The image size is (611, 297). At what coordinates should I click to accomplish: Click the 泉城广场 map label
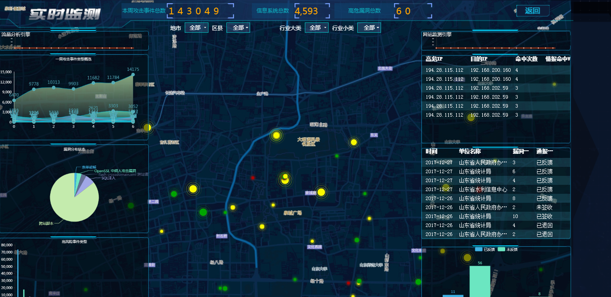(293, 213)
